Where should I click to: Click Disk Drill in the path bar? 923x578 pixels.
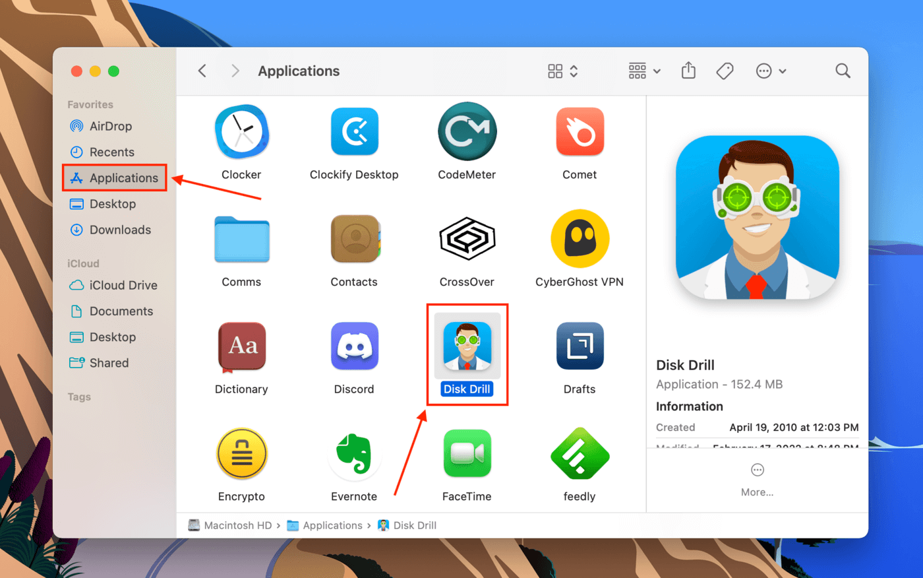tap(407, 525)
